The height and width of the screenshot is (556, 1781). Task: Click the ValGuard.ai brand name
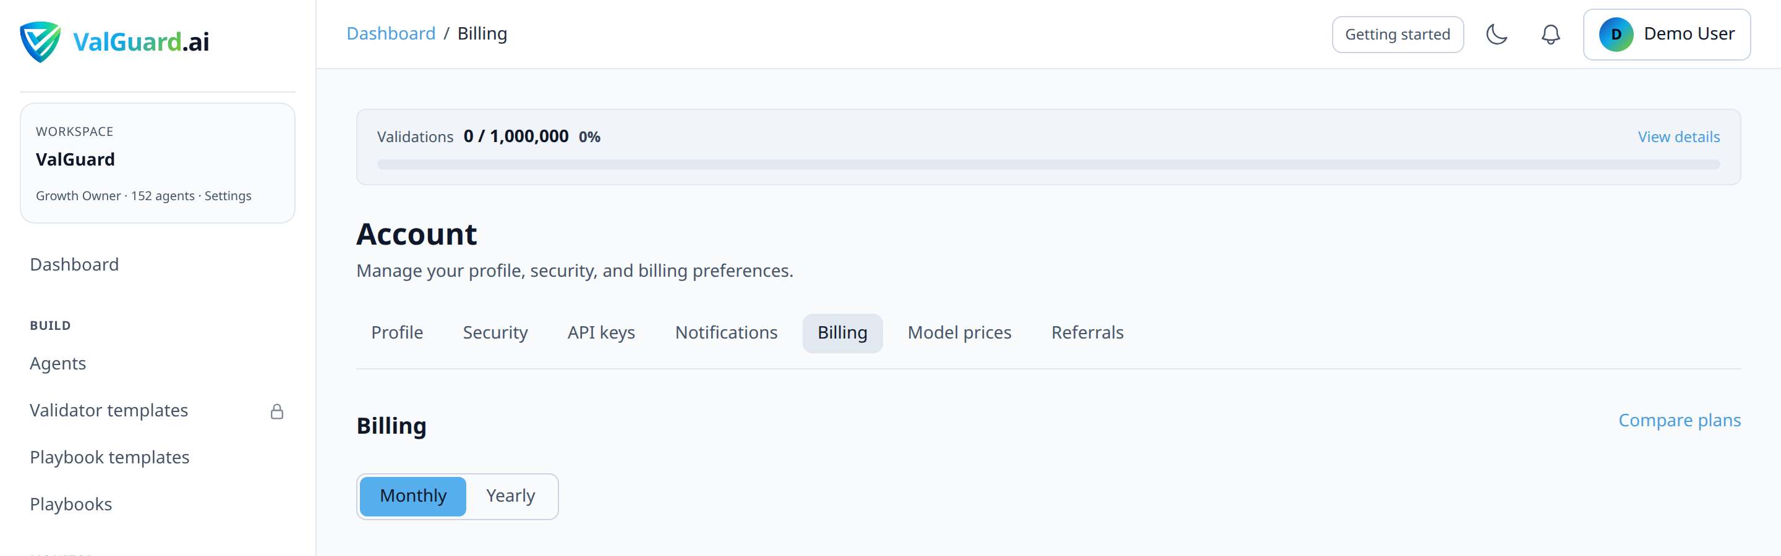click(x=141, y=42)
